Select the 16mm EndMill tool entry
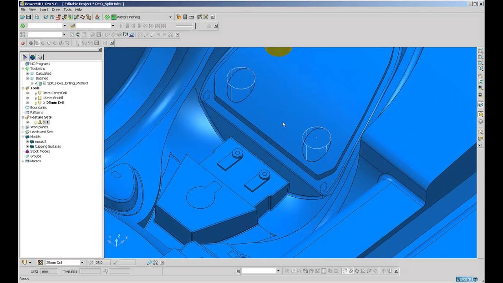This screenshot has height=283, width=503. (x=53, y=97)
